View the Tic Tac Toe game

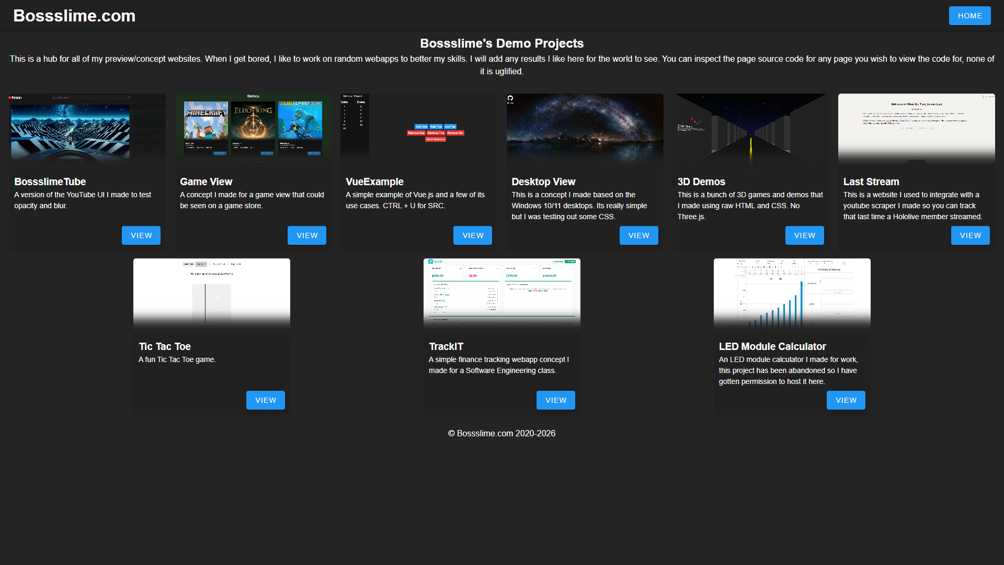pyautogui.click(x=265, y=400)
